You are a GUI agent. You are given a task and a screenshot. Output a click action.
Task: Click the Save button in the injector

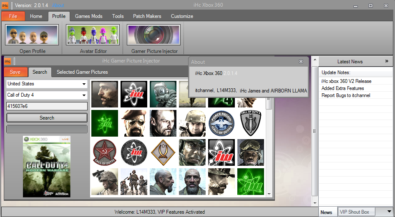(x=15, y=72)
